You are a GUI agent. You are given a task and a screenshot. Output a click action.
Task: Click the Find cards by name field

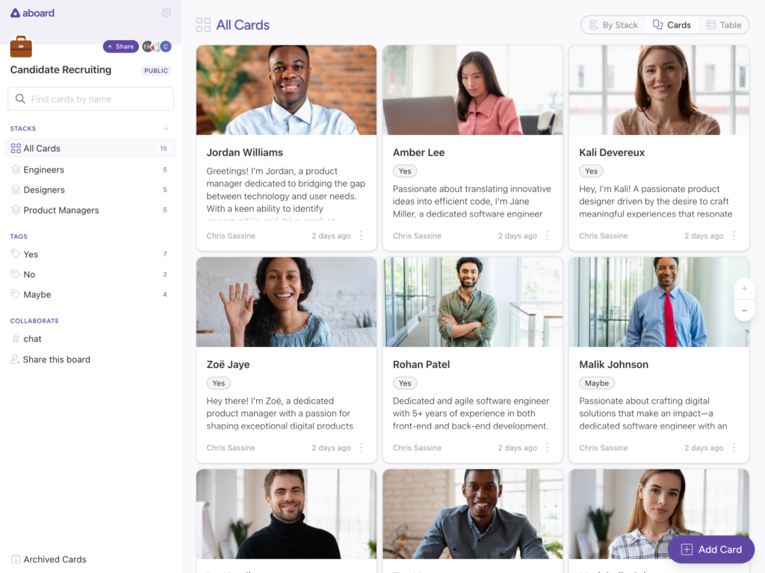point(90,99)
